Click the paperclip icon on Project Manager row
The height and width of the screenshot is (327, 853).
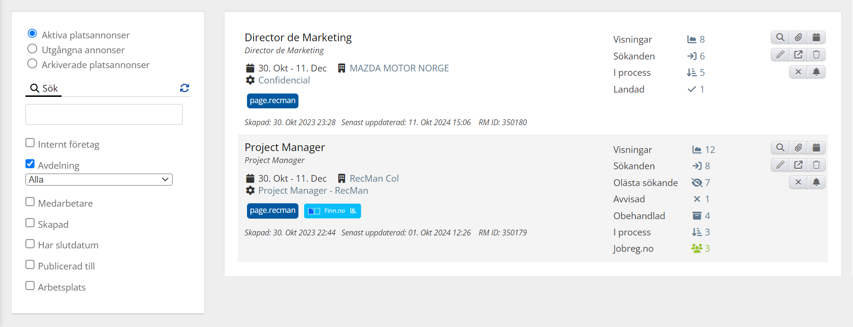(x=798, y=148)
